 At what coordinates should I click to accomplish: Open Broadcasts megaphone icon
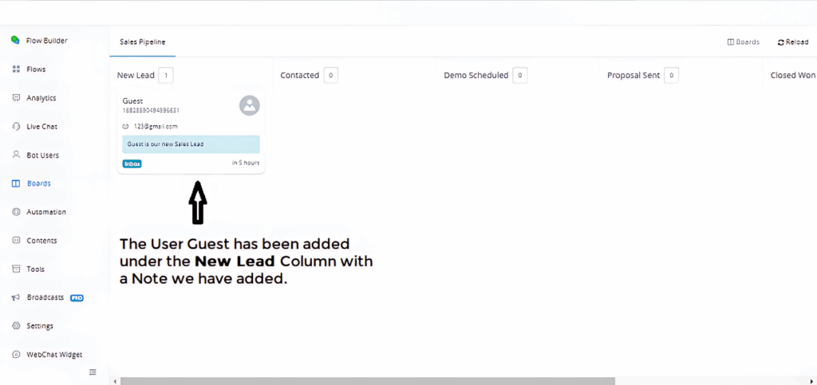(x=16, y=297)
